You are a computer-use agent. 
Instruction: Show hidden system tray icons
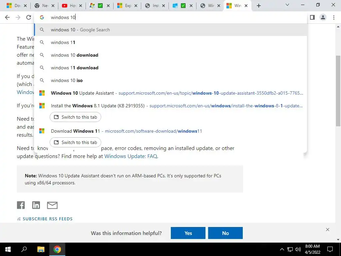pos(282,249)
